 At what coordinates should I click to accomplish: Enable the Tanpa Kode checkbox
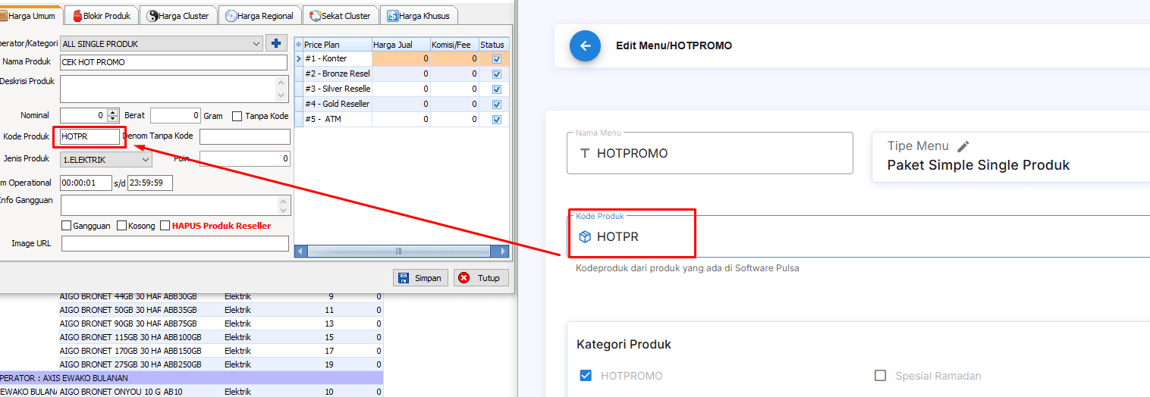[237, 116]
